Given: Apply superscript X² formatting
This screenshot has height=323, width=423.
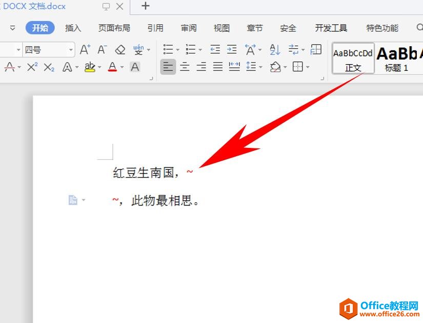Looking at the screenshot, I should point(32,67).
